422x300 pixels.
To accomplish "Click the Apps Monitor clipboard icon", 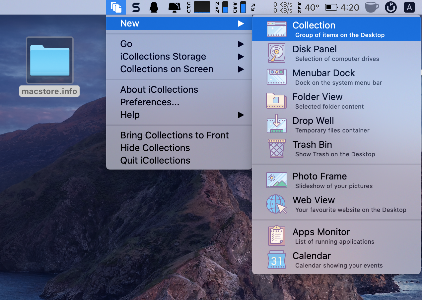I will (x=276, y=236).
